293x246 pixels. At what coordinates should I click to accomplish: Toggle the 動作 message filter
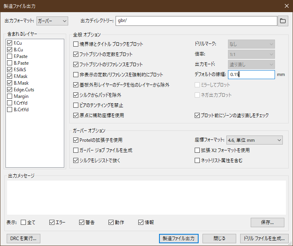coord(111,222)
